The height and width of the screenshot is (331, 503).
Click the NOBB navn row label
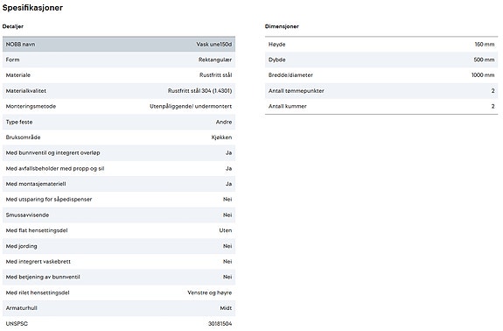(x=20, y=45)
